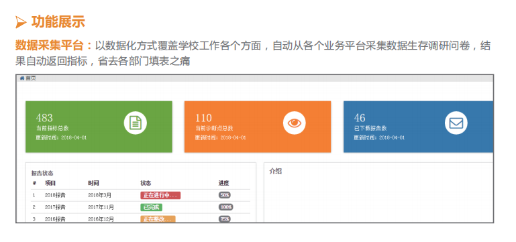This screenshot has width=516, height=242.
Task: Click the envelope icon on the blue card
Action: click(x=456, y=123)
